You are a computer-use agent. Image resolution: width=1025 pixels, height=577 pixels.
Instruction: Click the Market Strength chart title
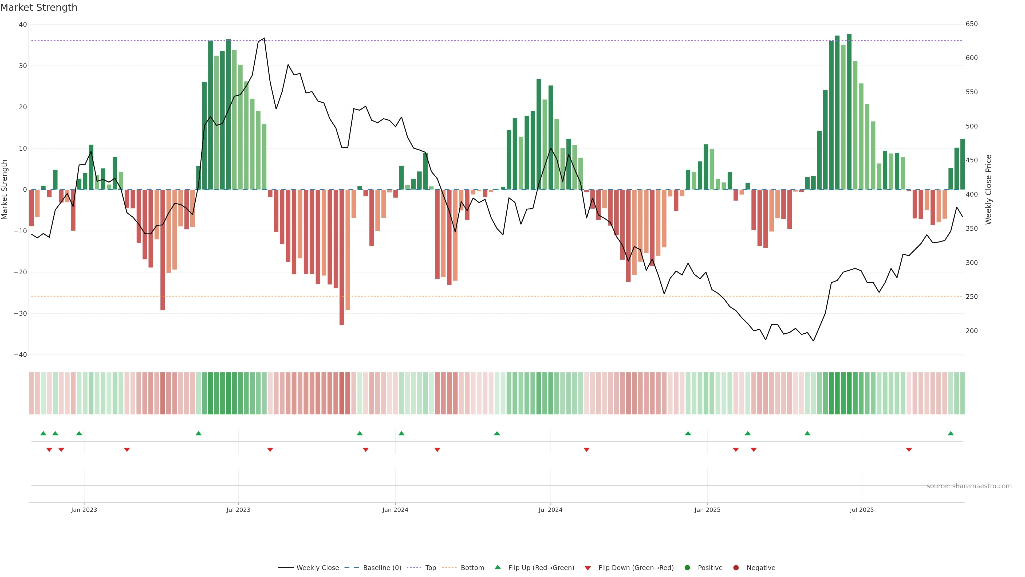tap(39, 7)
